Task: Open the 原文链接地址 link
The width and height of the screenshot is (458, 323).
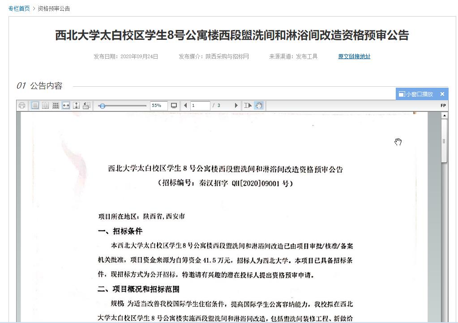Action: [x=354, y=56]
